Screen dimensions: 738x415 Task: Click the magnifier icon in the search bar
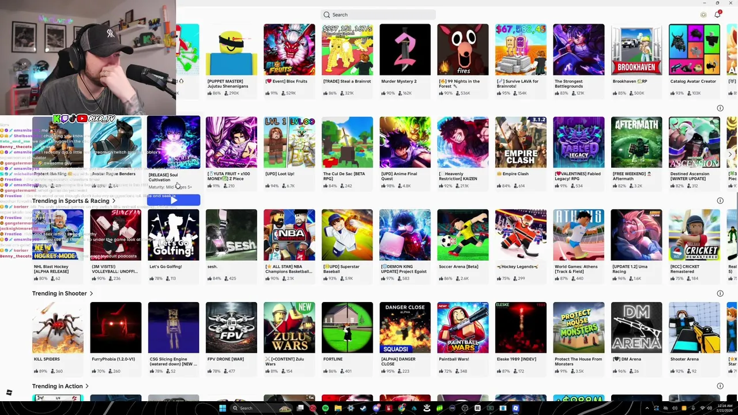tap(327, 15)
